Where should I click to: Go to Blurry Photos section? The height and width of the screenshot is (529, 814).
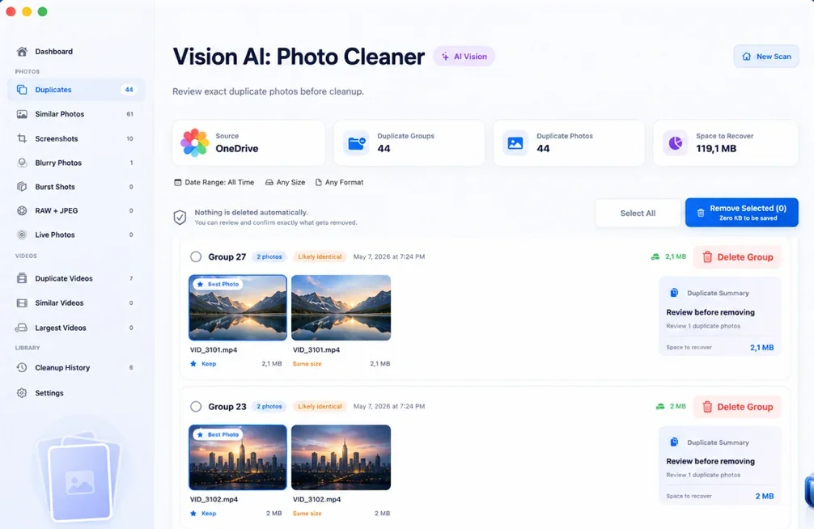click(x=76, y=163)
